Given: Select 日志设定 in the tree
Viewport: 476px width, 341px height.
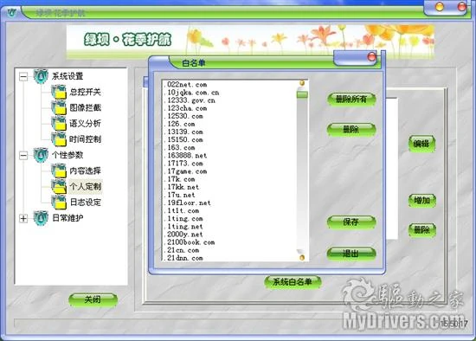Looking at the screenshot, I should tap(85, 203).
